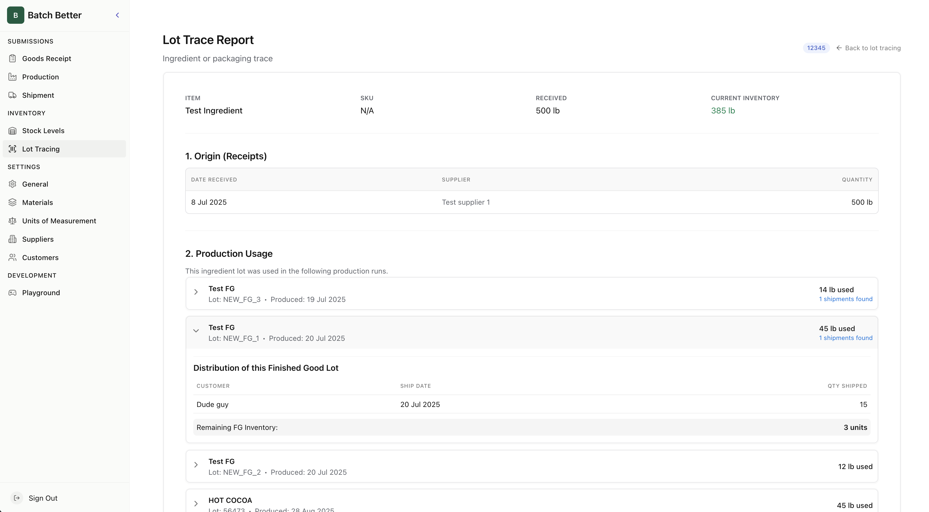Click Sign Out at bottom of sidebar
Viewport: 929px width, 512px height.
[43, 498]
